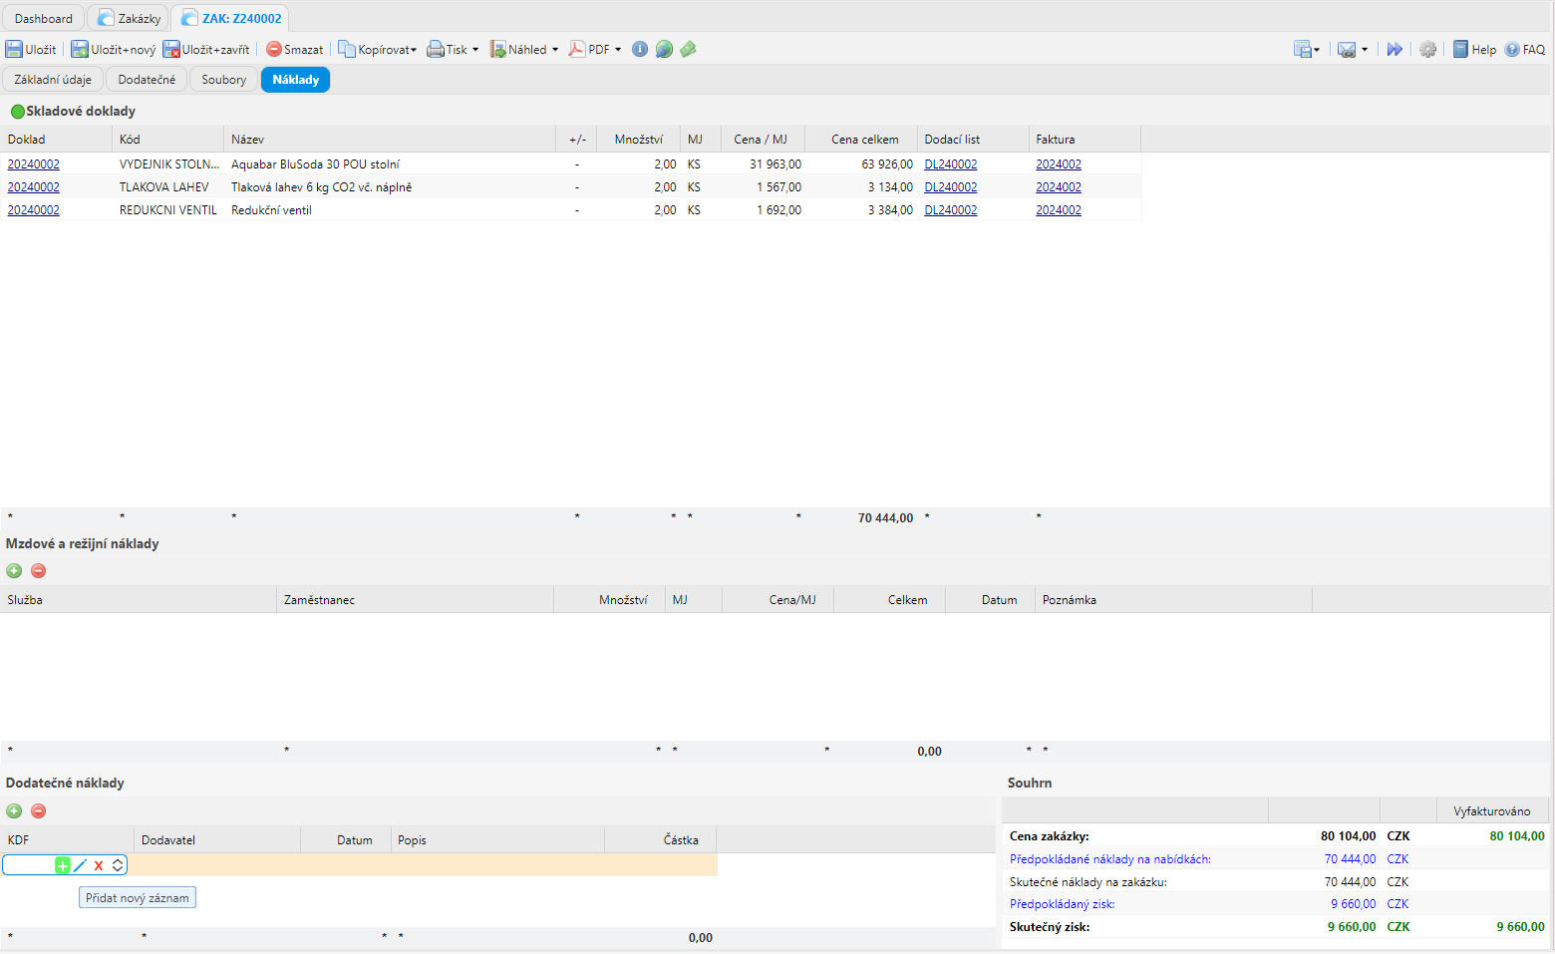Open delivery note DL240002 for Aquabar BluSoda
Viewport: 1555px width, 954px height.
950,164
